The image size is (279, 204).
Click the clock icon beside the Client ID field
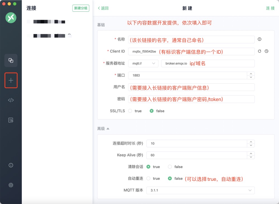(266, 51)
